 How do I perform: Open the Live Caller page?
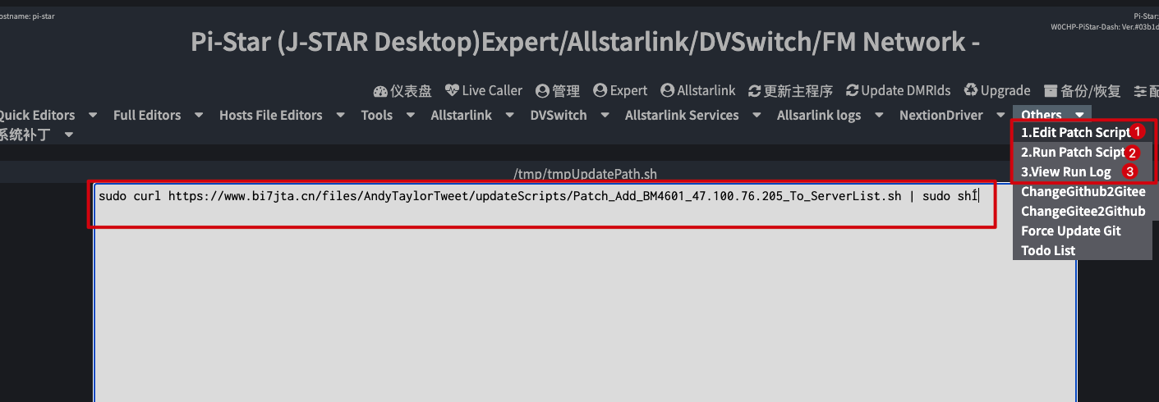[484, 91]
